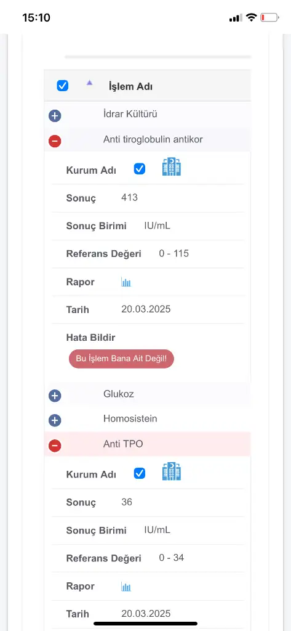Screen dimensions: 291x631
Task: Expand the Glukoz row
Action: coord(55,396)
